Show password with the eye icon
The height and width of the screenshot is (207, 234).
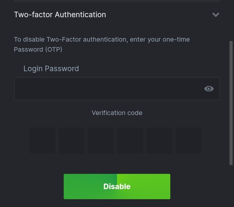(x=209, y=89)
